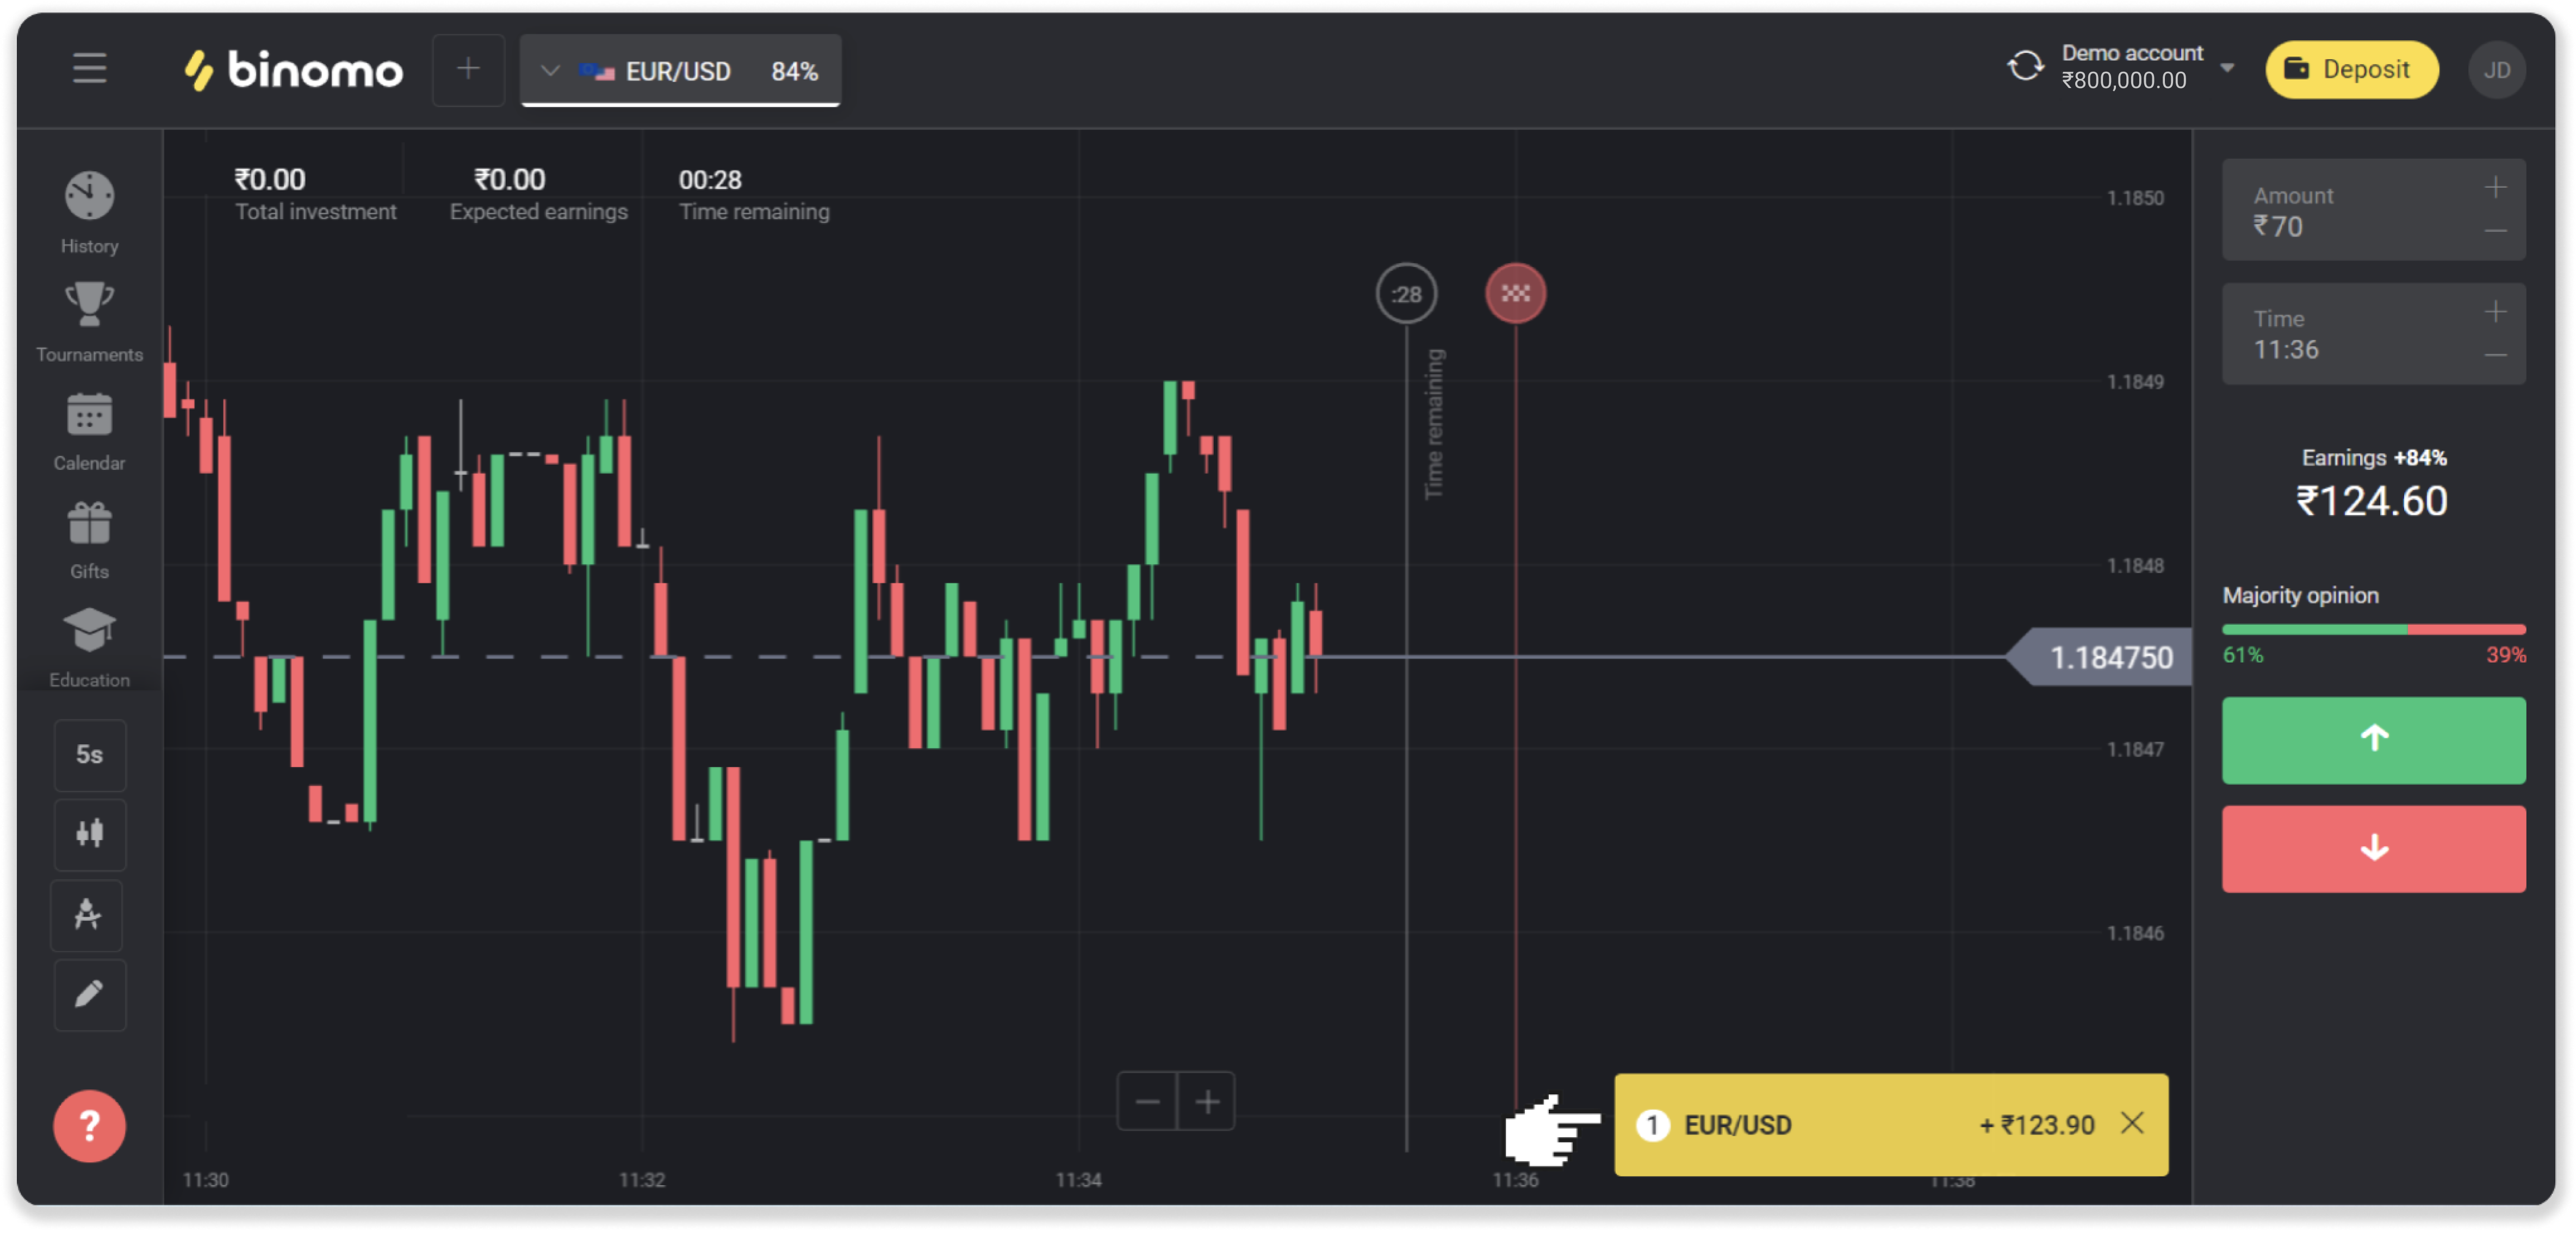Decrease the expiry Time with minus

click(x=2495, y=355)
